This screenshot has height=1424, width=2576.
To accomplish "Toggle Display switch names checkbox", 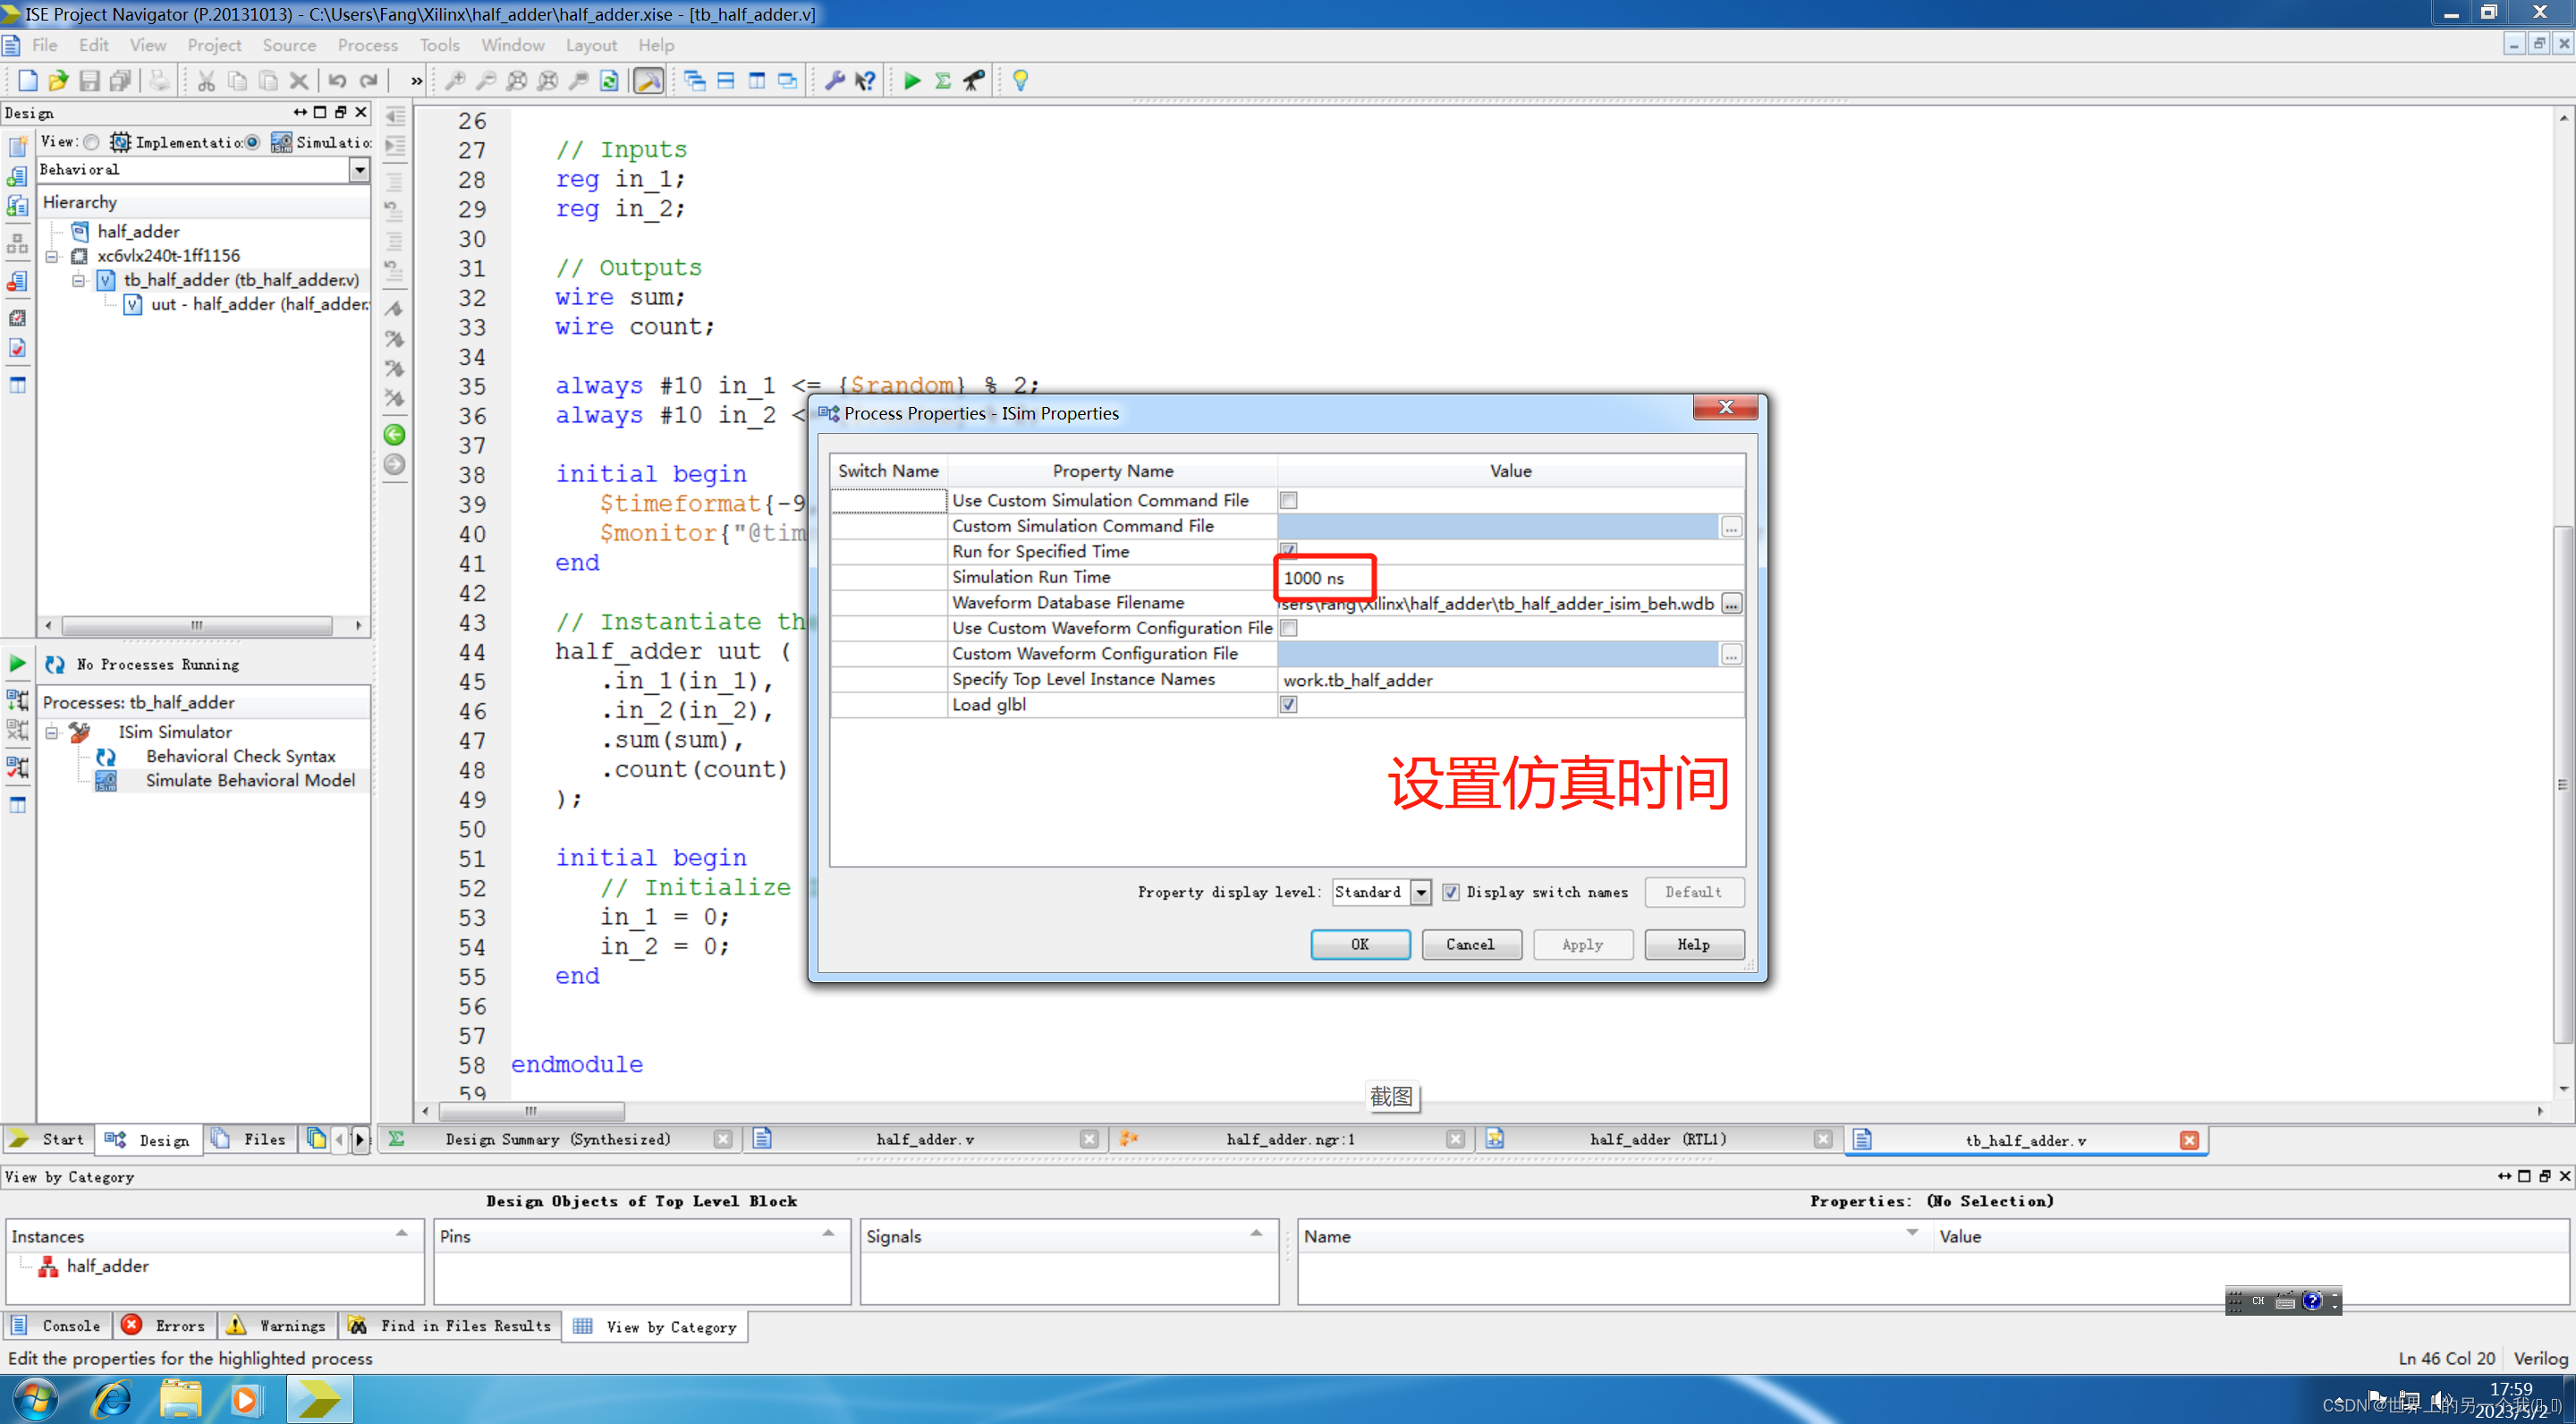I will tap(1450, 892).
